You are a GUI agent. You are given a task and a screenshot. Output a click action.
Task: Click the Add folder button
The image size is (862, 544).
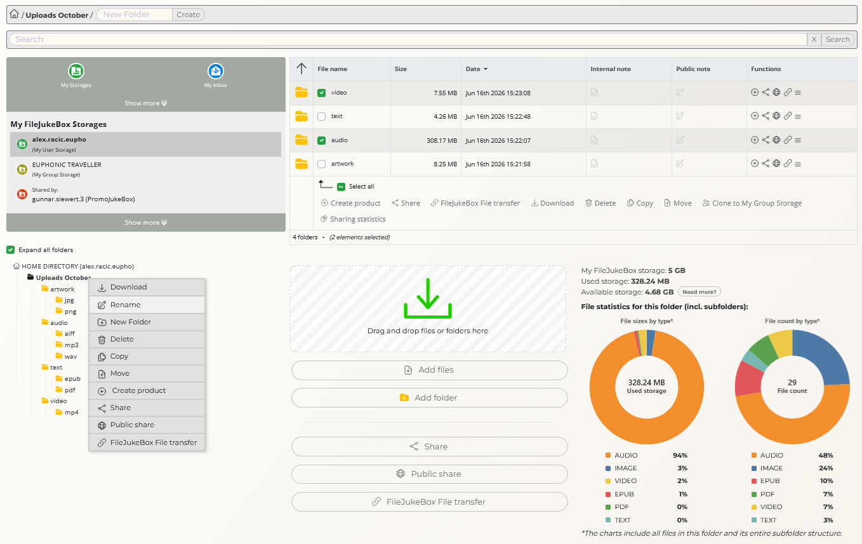[429, 397]
